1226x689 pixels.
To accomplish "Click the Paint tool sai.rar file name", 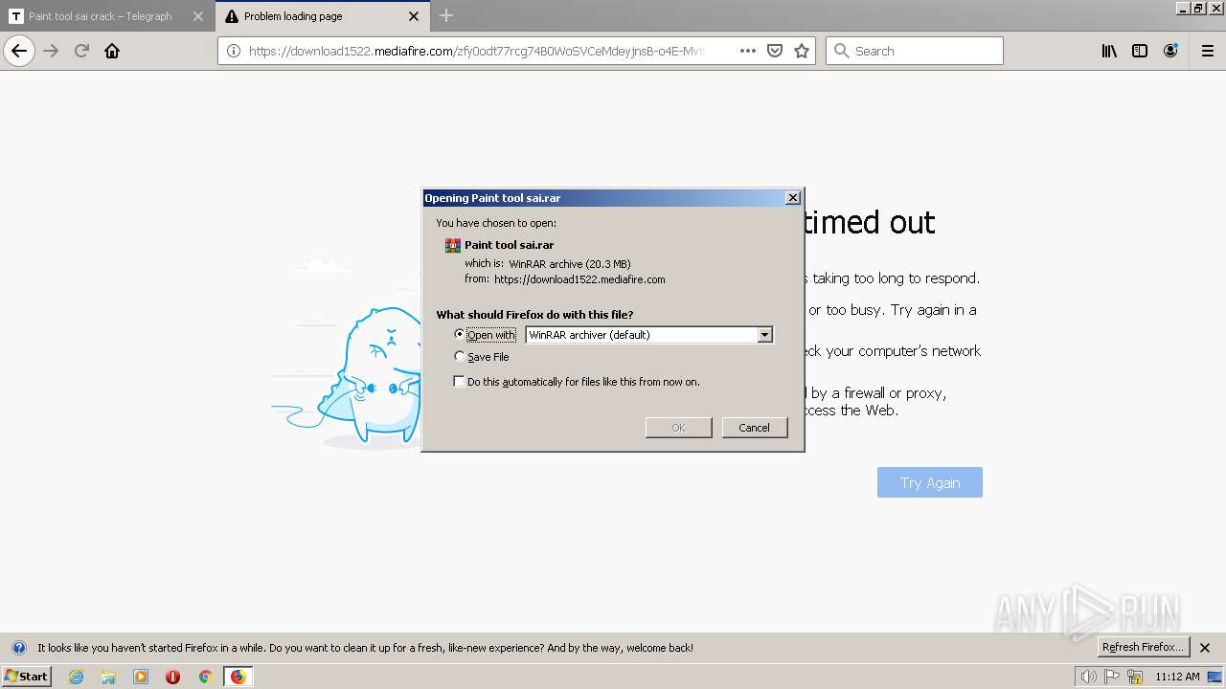I will pos(510,245).
